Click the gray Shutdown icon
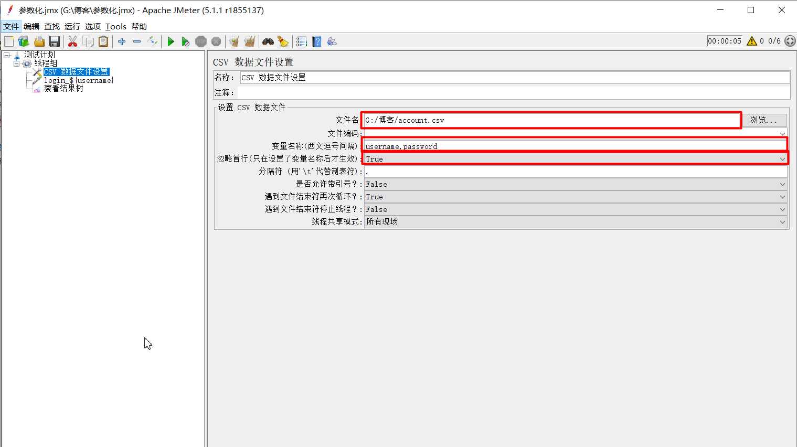The height and width of the screenshot is (447, 797). coord(216,41)
